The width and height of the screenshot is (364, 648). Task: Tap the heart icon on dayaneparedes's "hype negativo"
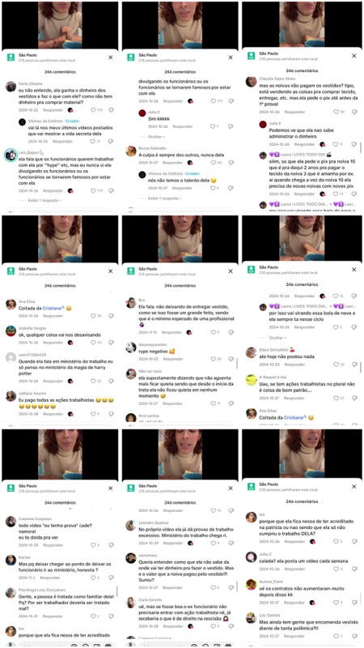point(214,359)
